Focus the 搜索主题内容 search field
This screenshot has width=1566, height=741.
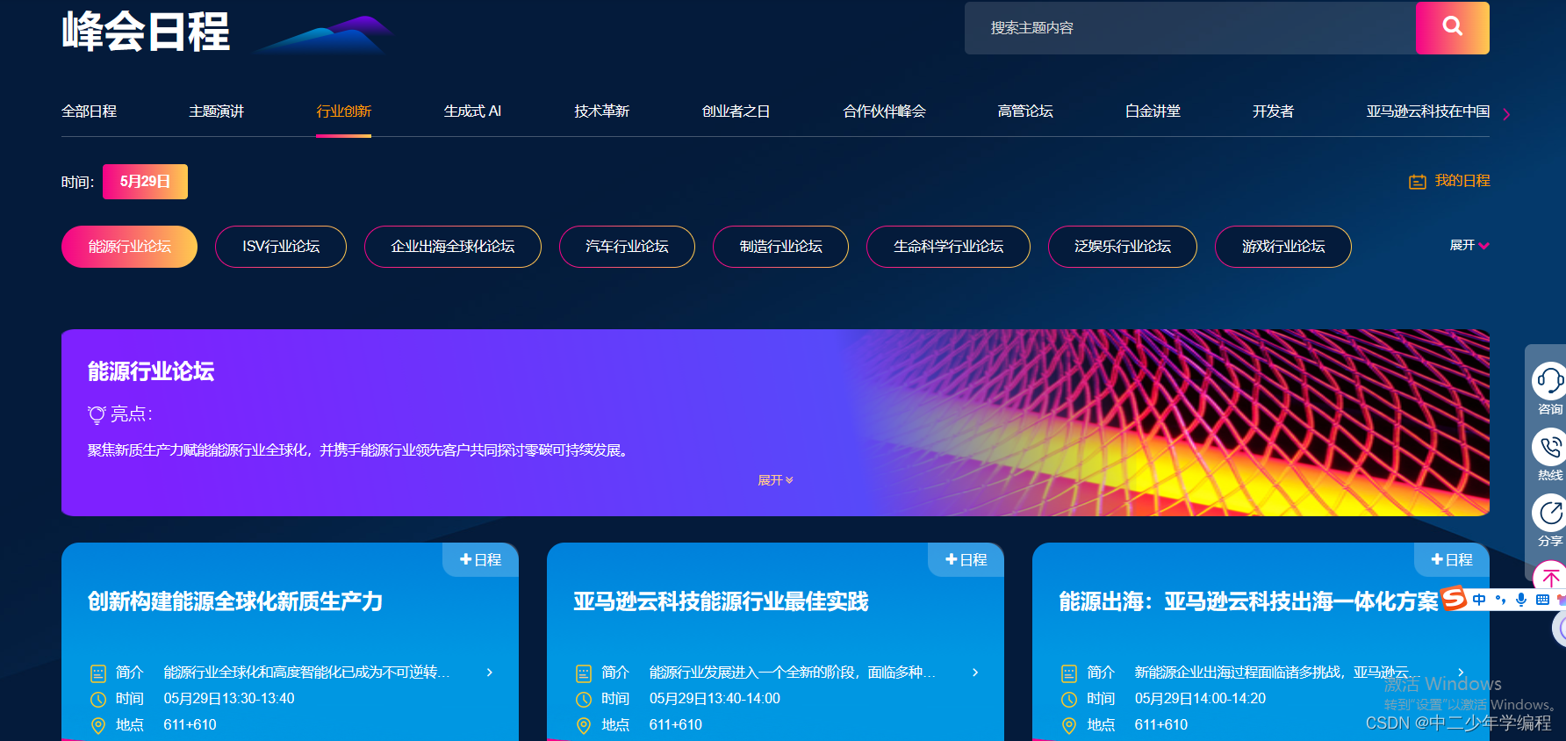coord(1190,28)
